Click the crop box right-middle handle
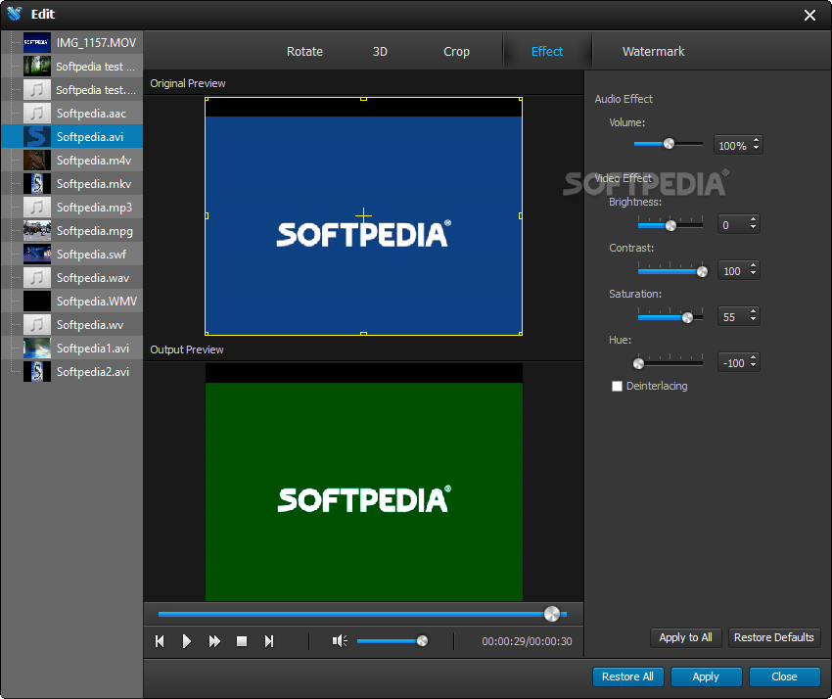 [521, 215]
